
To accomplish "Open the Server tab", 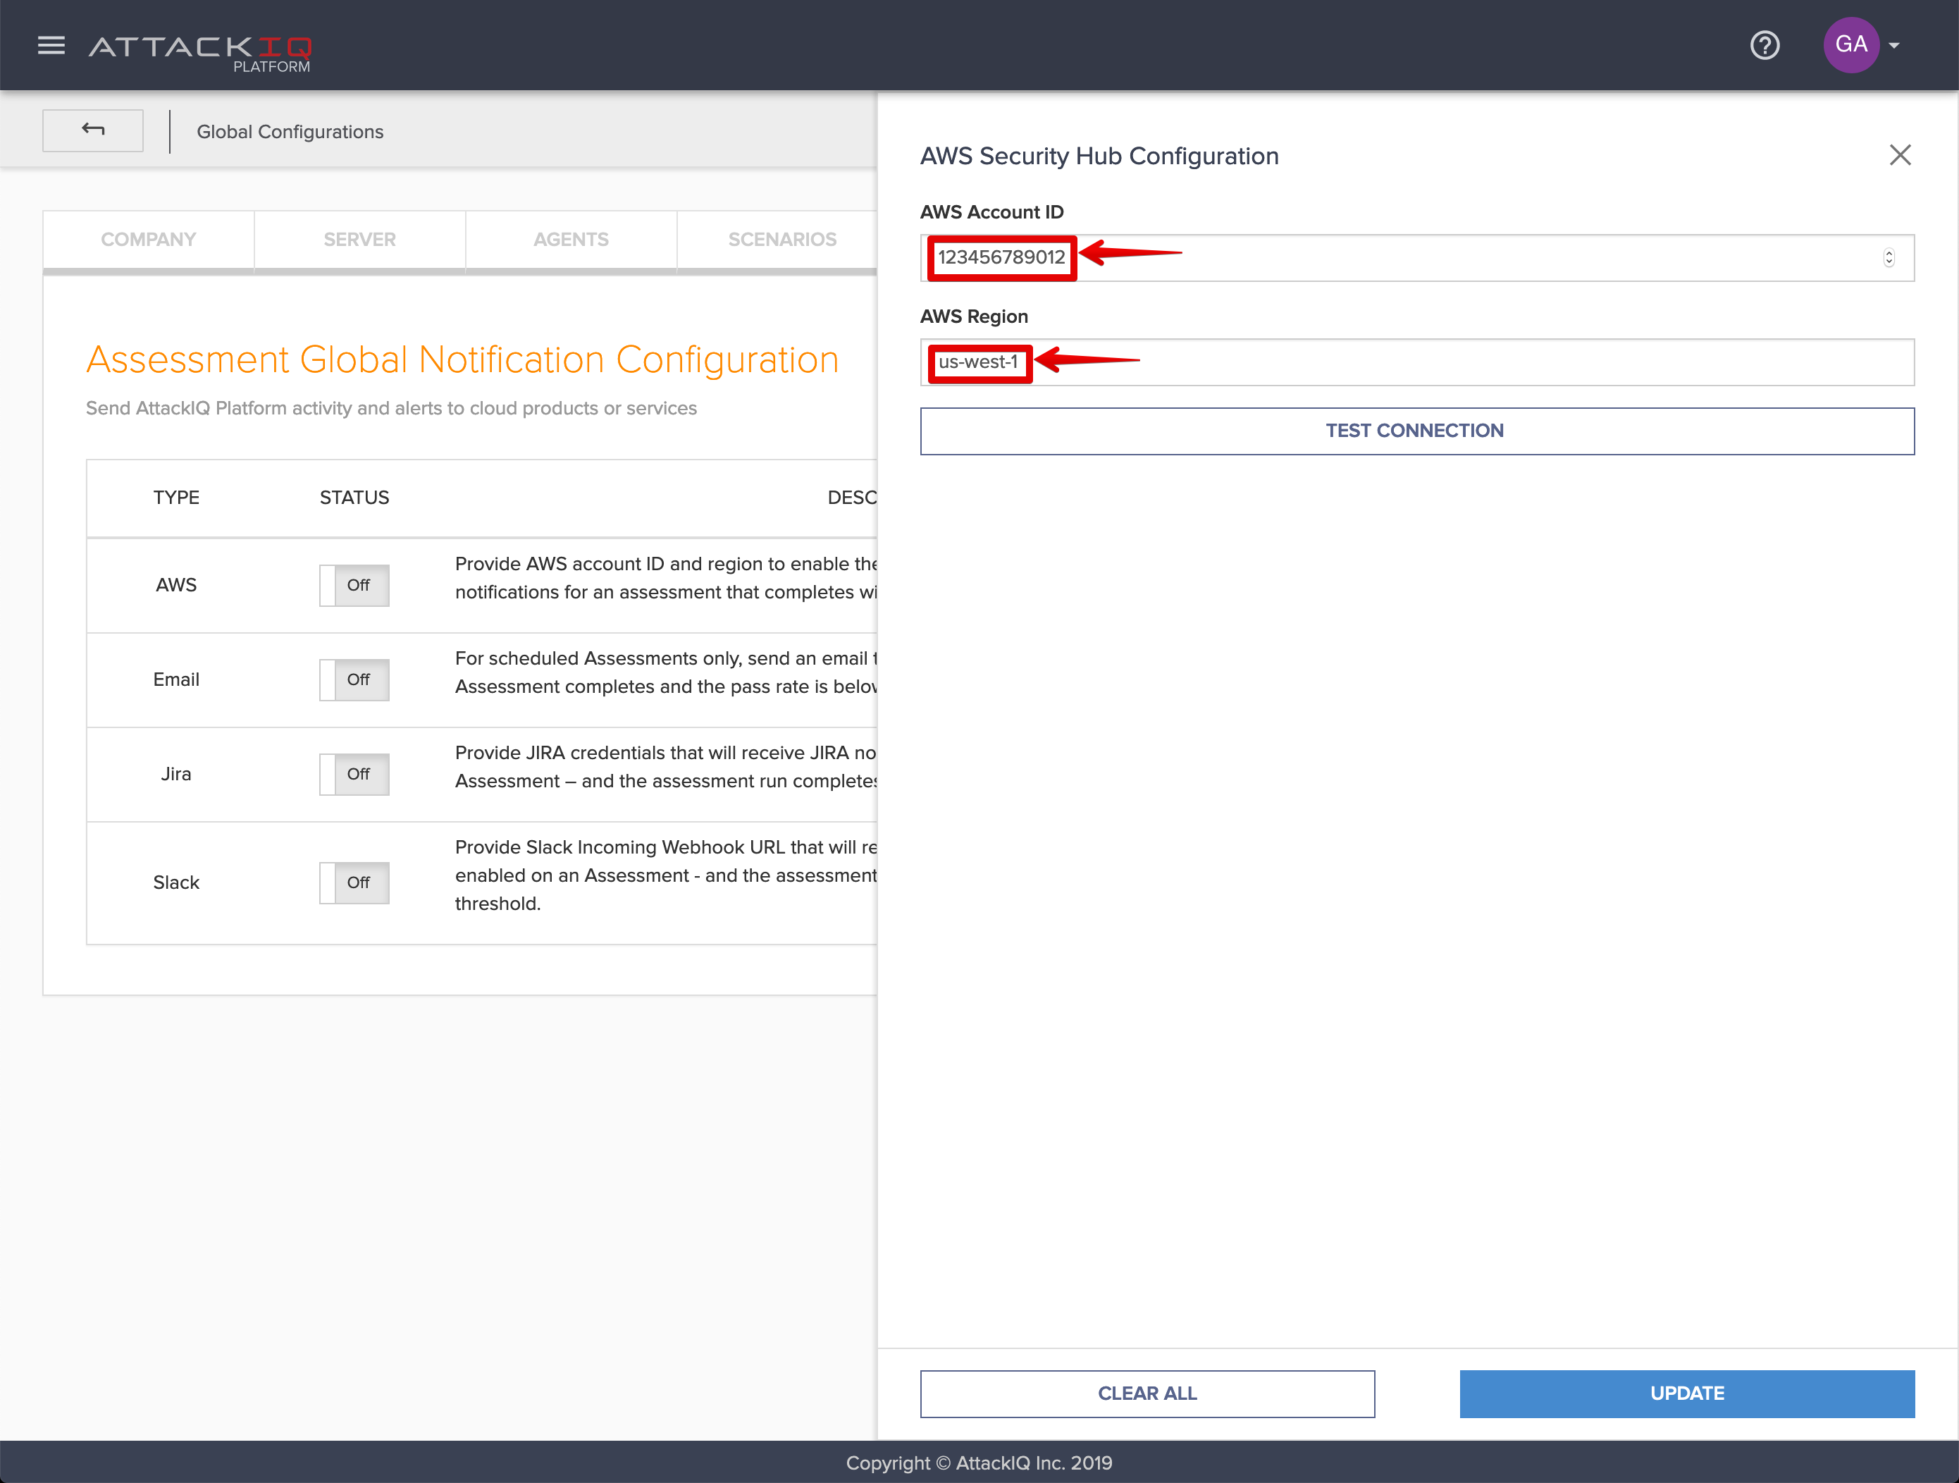I will pos(359,239).
